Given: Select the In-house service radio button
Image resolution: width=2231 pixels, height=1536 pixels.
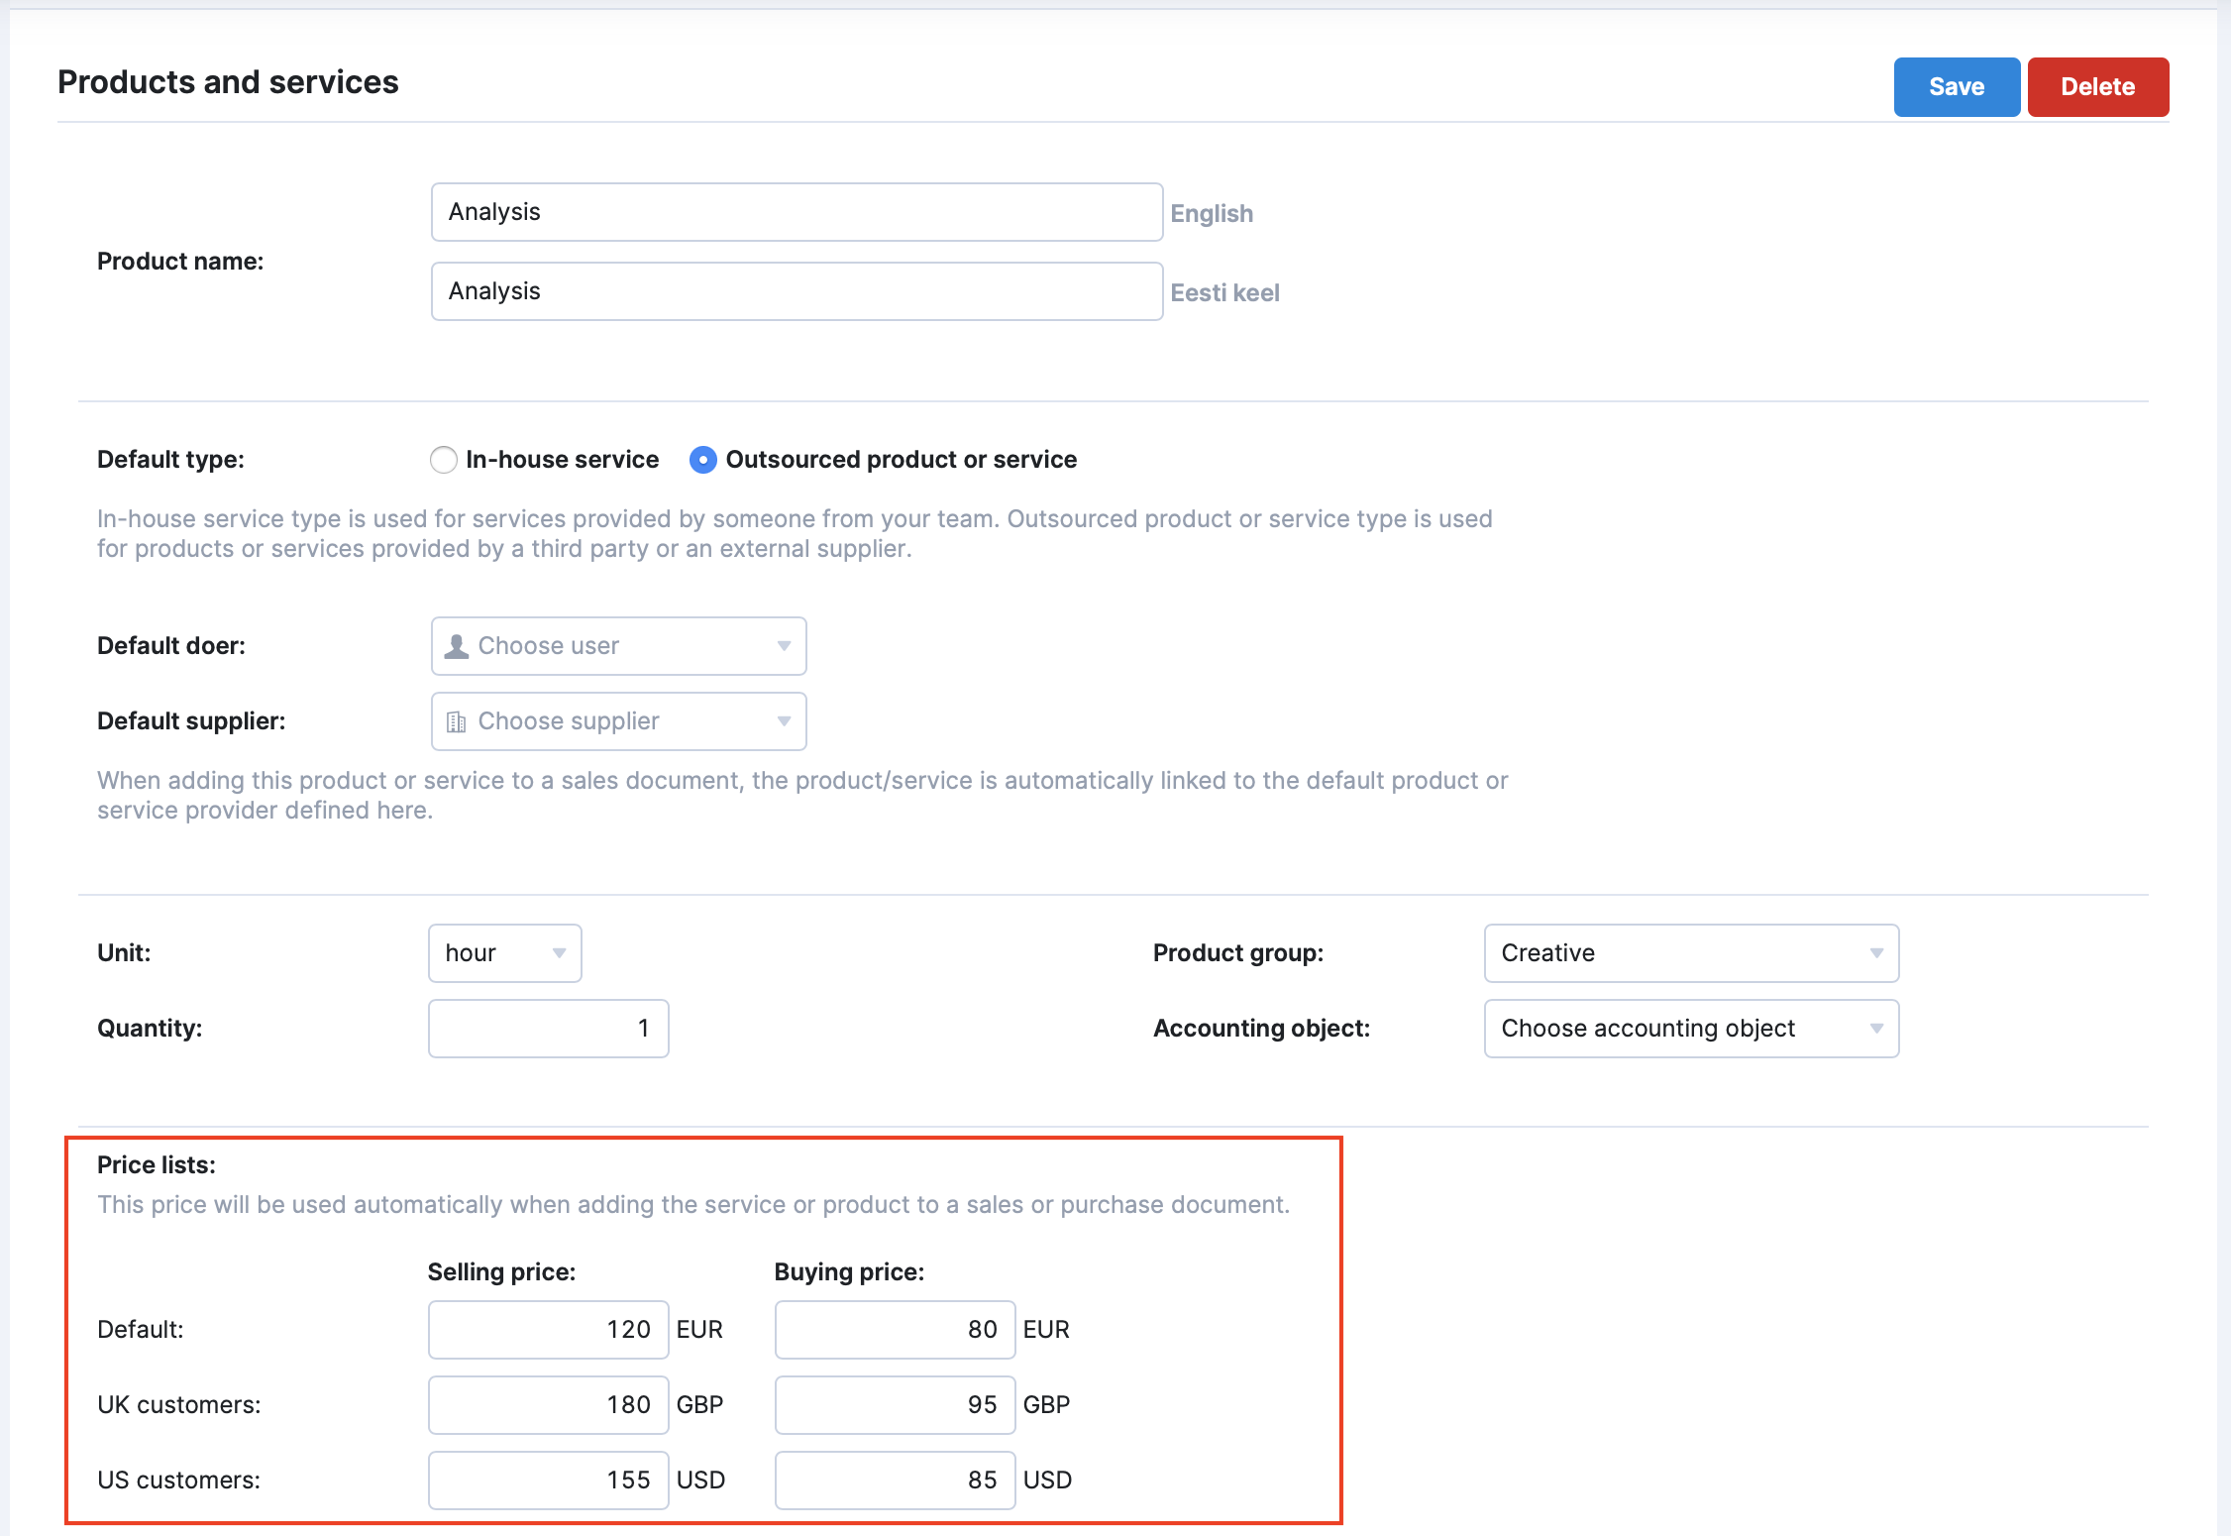Looking at the screenshot, I should 444,460.
